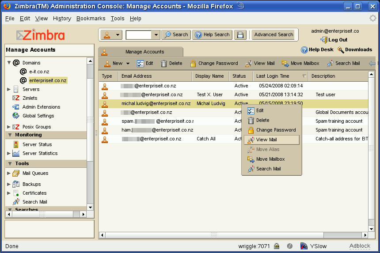Collapse the Monitoring section
Image resolution: width=380 pixels, height=253 pixels.
click(10, 135)
